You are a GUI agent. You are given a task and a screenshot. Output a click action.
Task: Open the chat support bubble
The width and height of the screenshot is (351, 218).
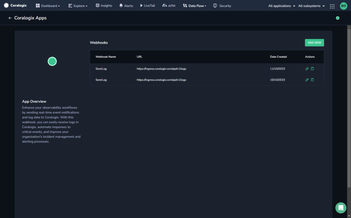[341, 208]
